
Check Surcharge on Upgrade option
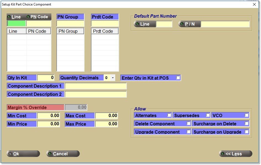click(247, 132)
